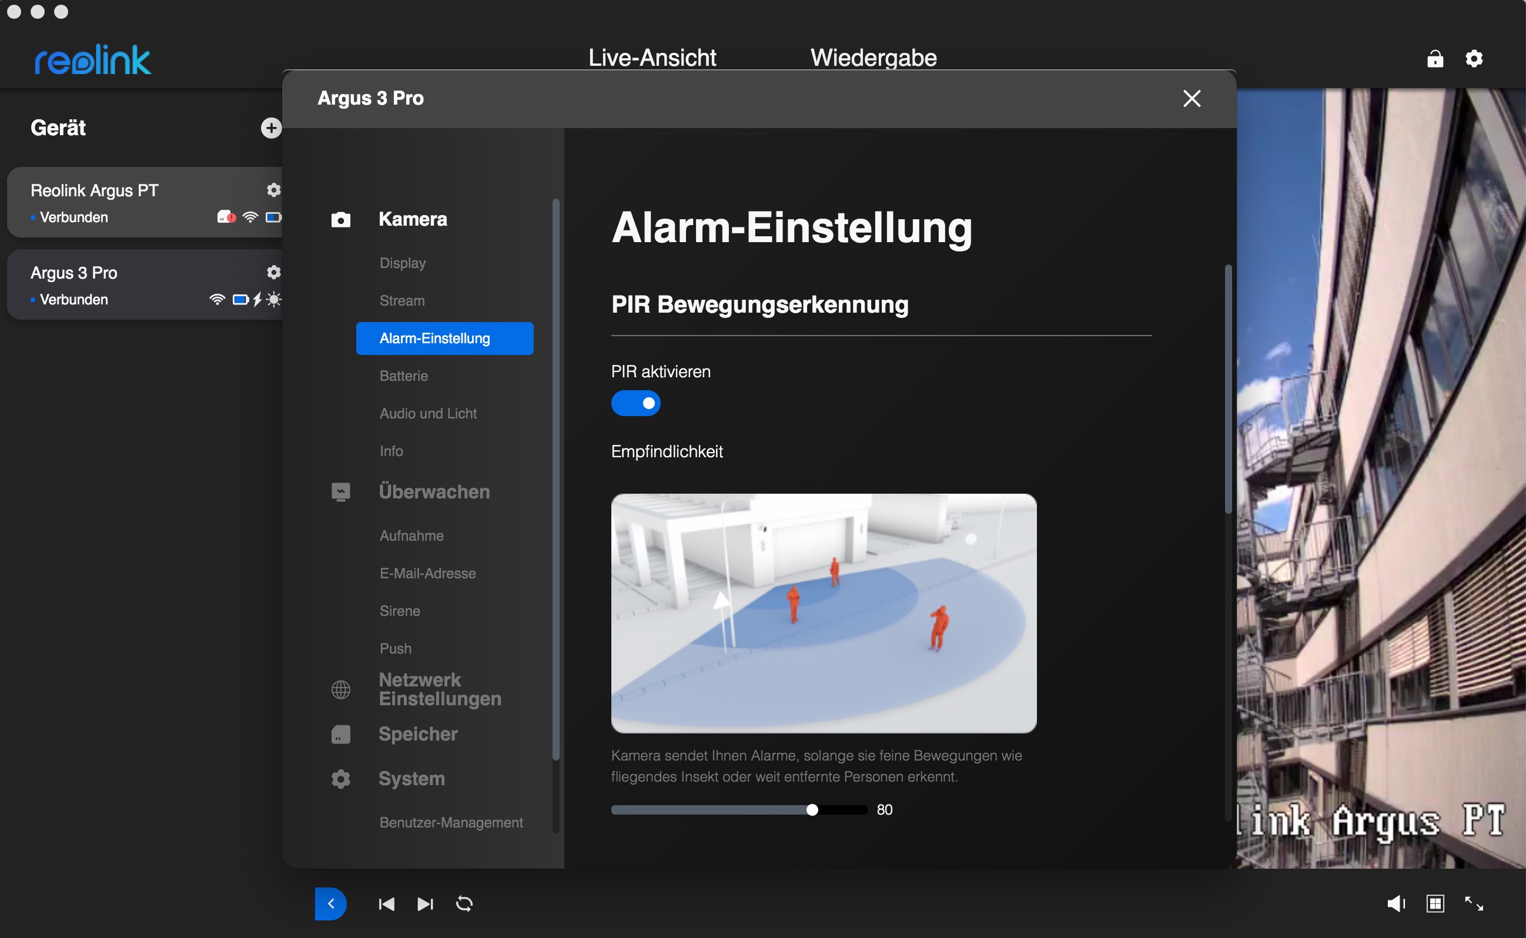
Task: Click the Empfindlichkeit sensitivity slider handle
Action: click(x=812, y=810)
